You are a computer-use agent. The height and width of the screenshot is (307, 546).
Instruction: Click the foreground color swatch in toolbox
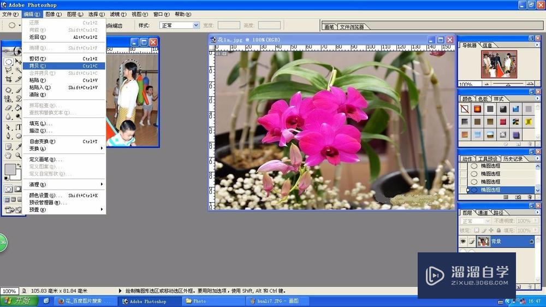coord(10,170)
